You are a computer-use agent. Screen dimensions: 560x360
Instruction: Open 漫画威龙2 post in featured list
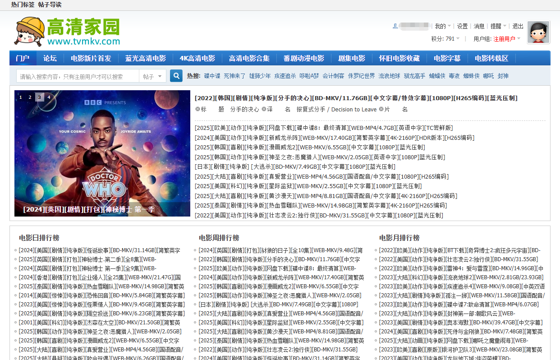point(310,147)
